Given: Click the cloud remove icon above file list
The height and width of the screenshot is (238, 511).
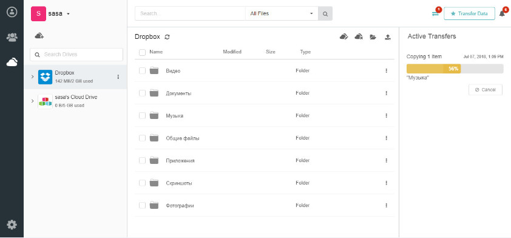Looking at the screenshot, I should click(359, 36).
